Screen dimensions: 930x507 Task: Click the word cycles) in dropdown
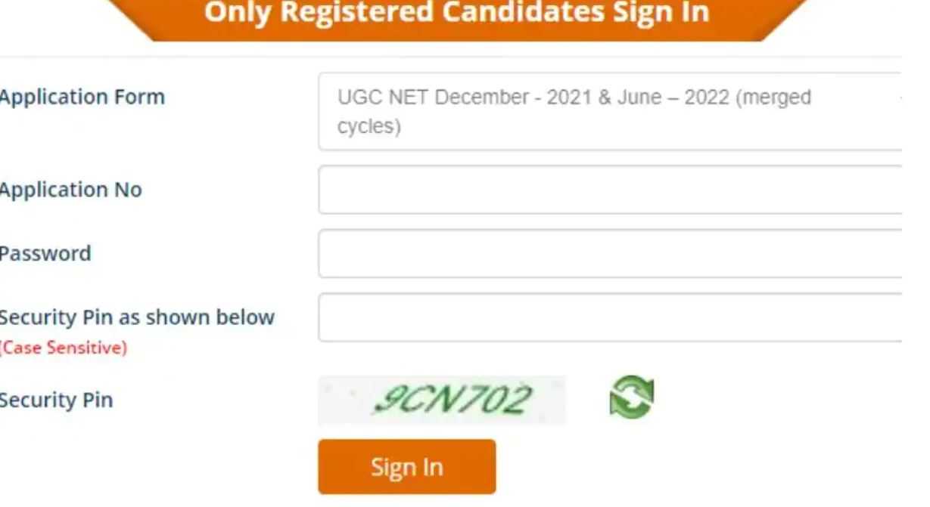369,126
